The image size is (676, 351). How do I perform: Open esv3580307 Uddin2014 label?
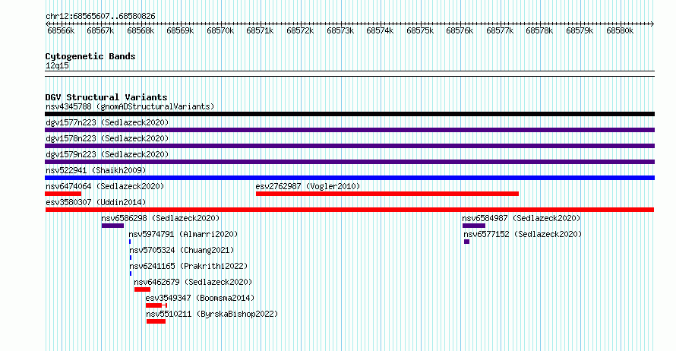pos(96,202)
